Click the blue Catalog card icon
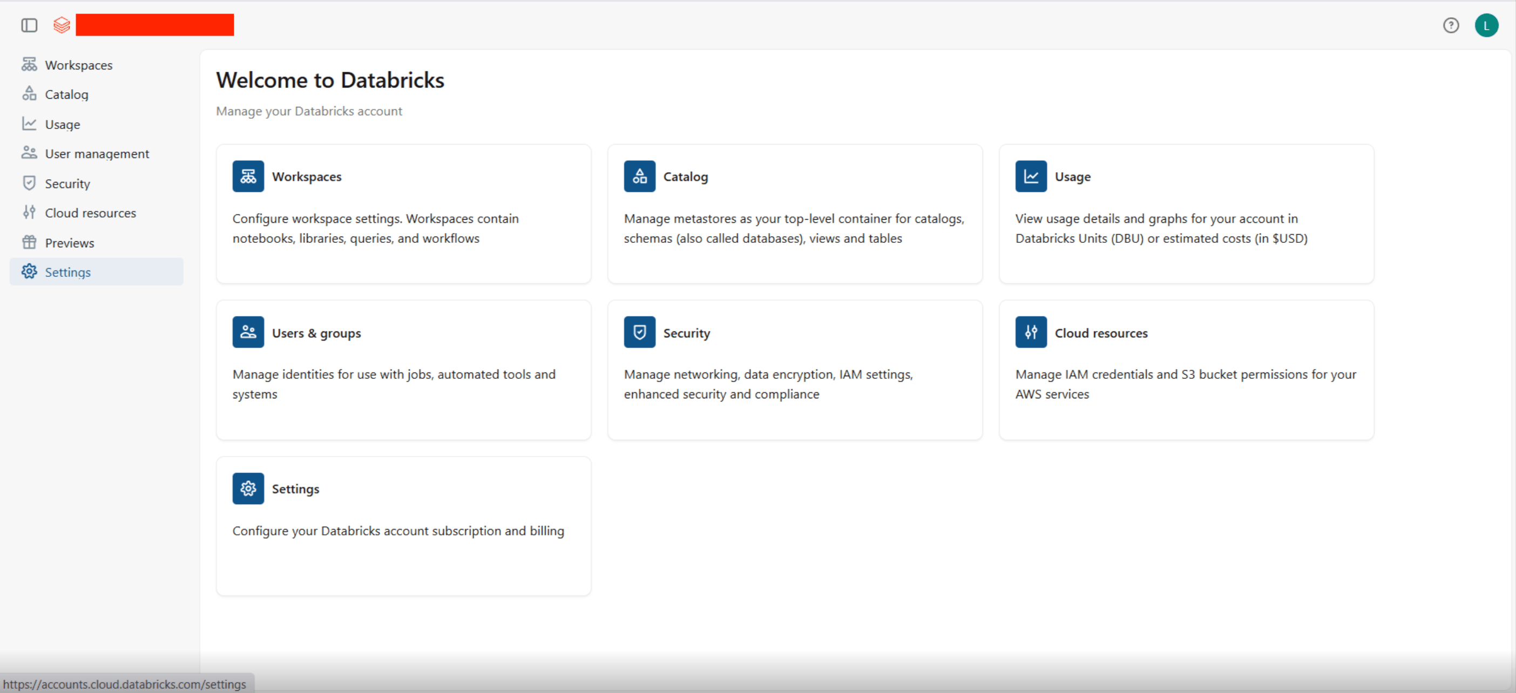Image resolution: width=1516 pixels, height=693 pixels. [639, 176]
